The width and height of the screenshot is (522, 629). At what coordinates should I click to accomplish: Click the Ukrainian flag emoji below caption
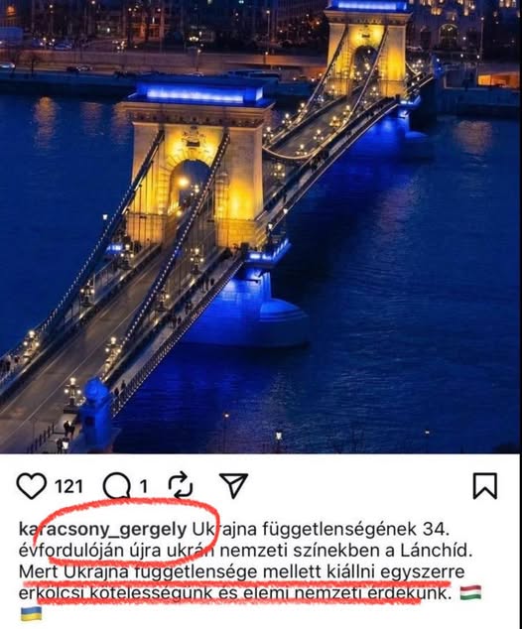tap(31, 614)
